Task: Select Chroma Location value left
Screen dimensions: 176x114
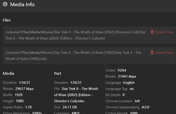Action: click(137, 101)
